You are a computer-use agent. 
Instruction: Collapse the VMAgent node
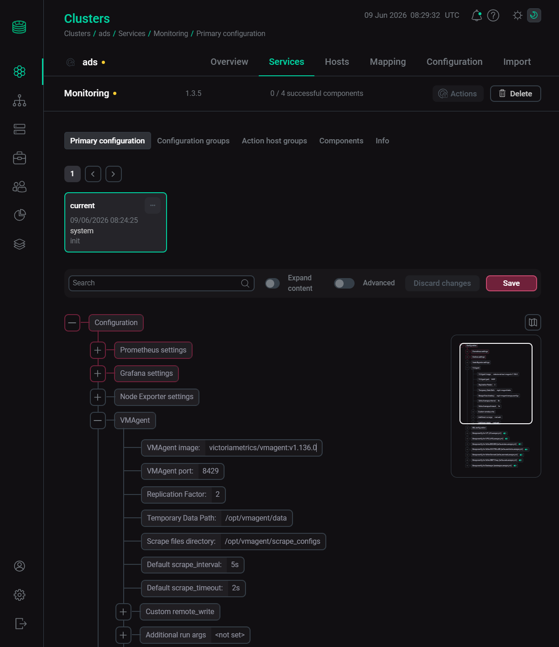tap(98, 421)
